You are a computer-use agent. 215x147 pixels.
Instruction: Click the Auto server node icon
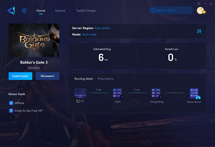click(118, 93)
